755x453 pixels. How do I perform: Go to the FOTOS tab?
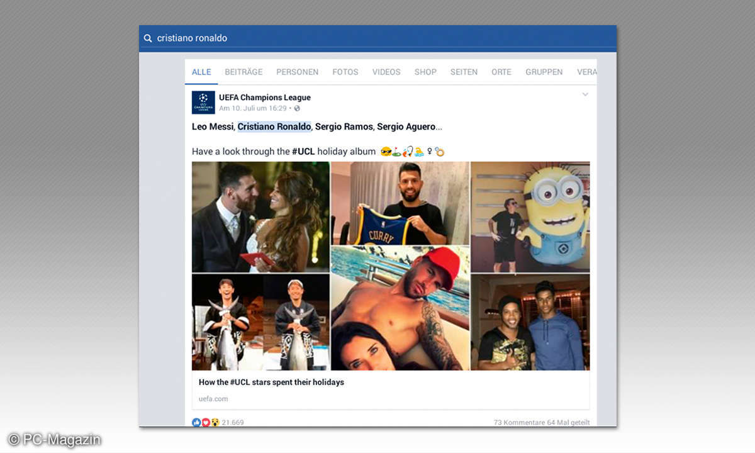coord(345,72)
